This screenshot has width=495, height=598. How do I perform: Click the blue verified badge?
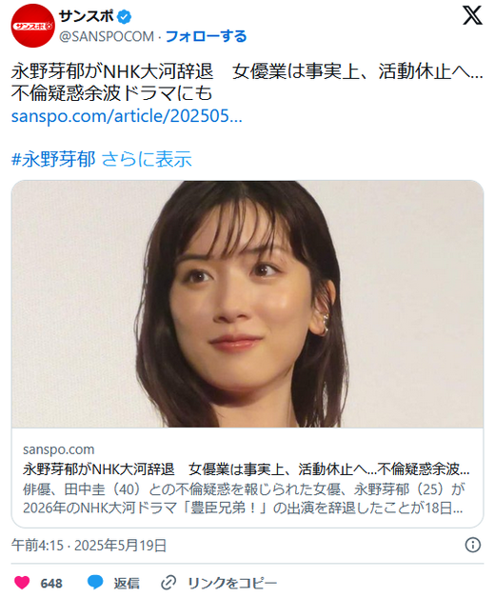pos(124,17)
